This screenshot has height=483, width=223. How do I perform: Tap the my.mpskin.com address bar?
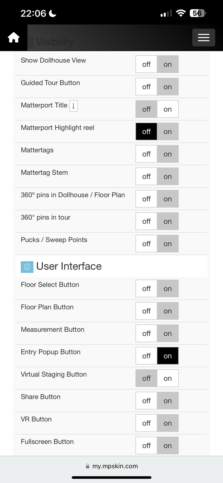coord(111,466)
